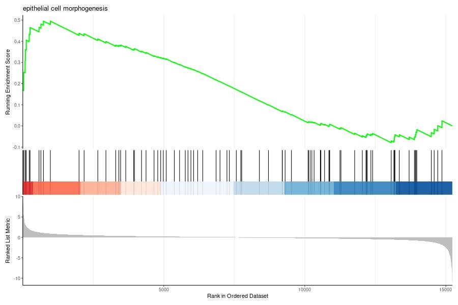Click the 0.5 enrichment score tick label
Viewport: 458px width, 305px height.
click(x=17, y=20)
